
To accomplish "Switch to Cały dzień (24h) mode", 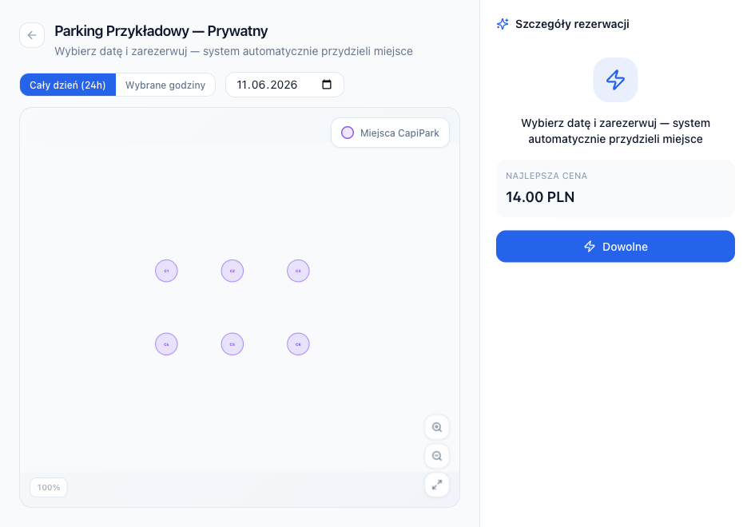I will coord(68,85).
